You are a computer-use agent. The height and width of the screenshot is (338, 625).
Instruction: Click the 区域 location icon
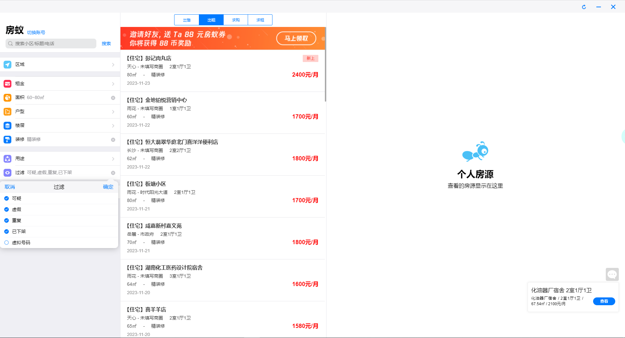(x=7, y=65)
